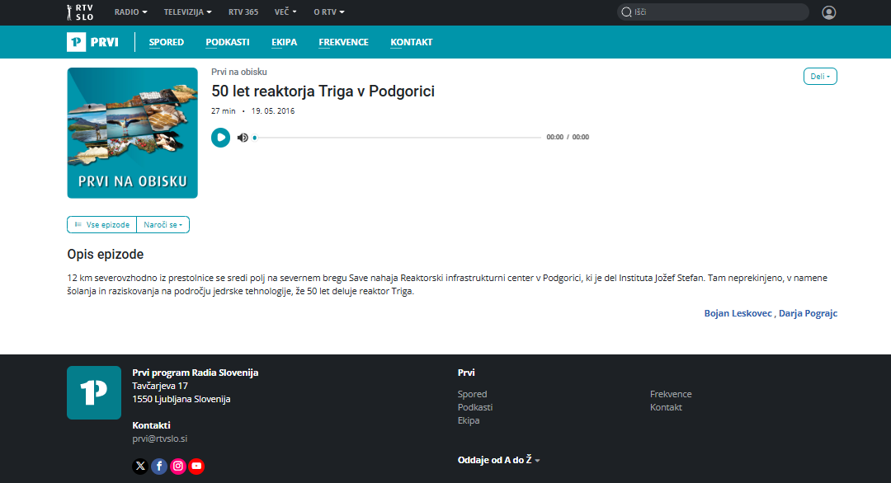Open the Naroči se subscribe dropdown

point(163,225)
